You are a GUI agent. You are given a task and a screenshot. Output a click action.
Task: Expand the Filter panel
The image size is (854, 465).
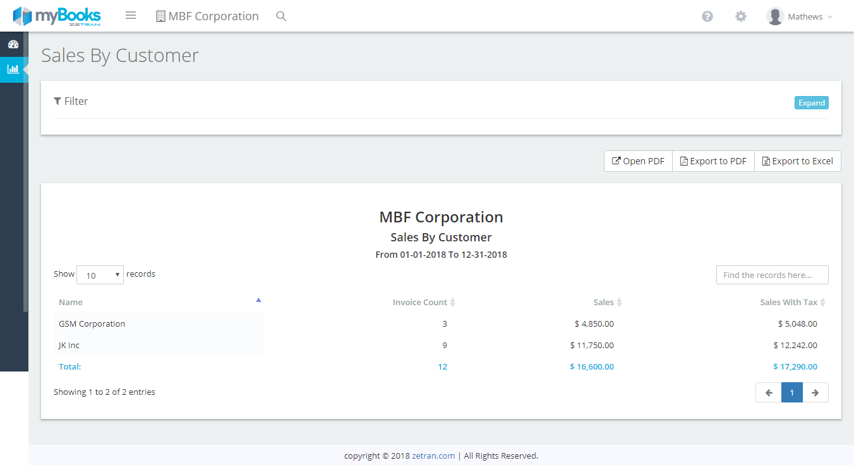point(812,103)
